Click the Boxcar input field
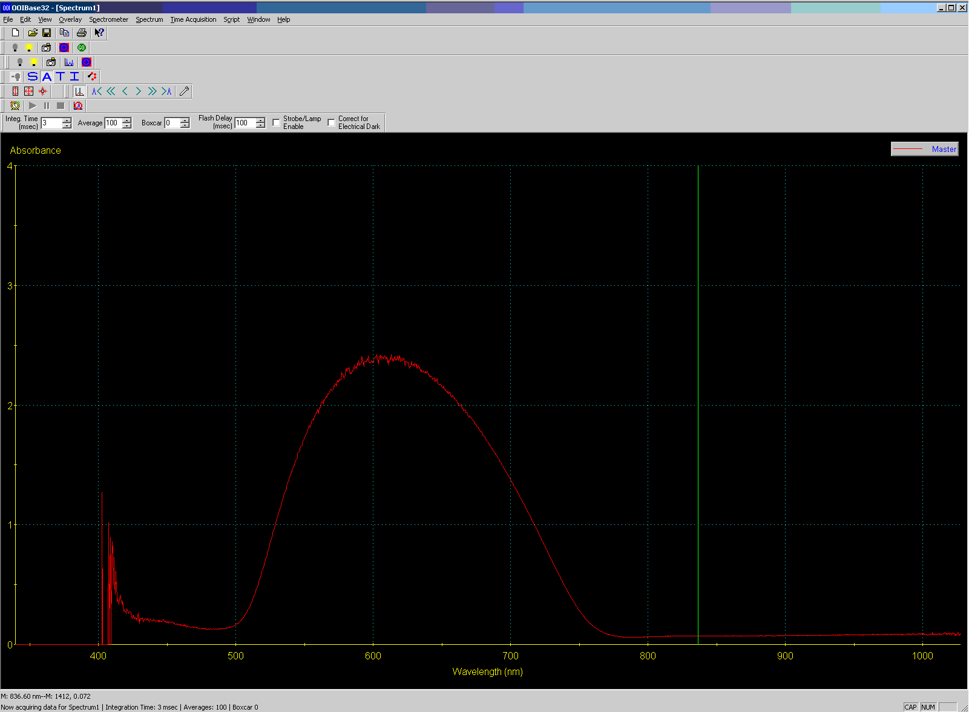 172,123
